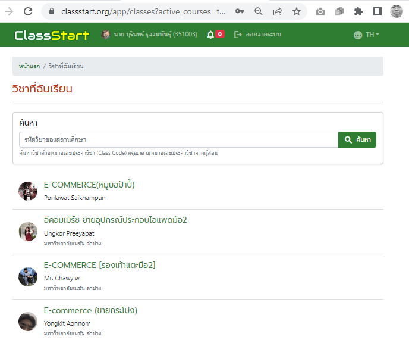Open the extensions puzzle icon
Viewport: 409px width, 343px height.
[358, 11]
